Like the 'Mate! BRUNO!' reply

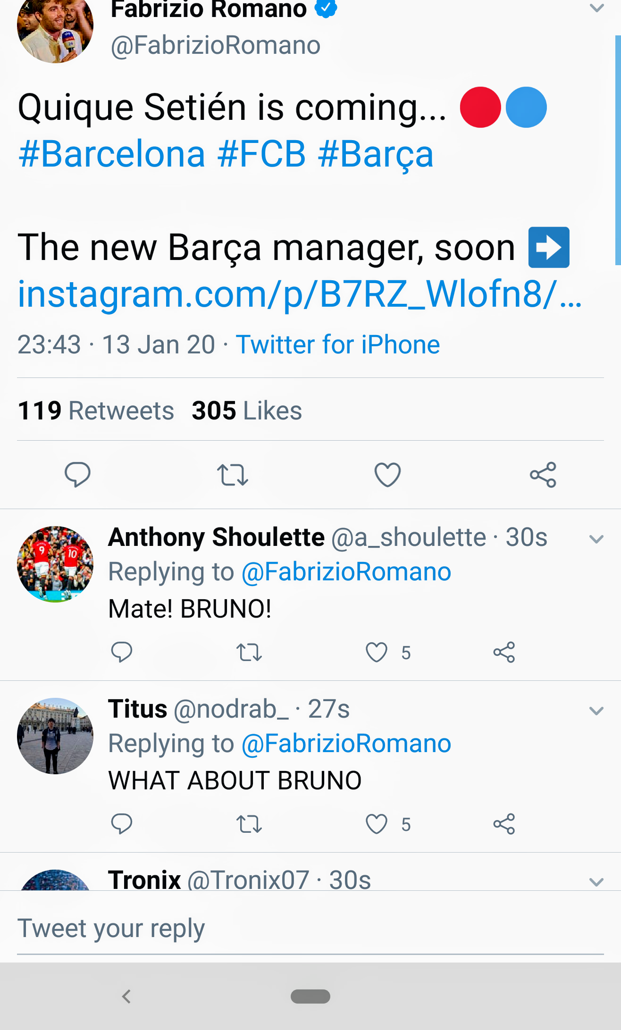pos(377,653)
